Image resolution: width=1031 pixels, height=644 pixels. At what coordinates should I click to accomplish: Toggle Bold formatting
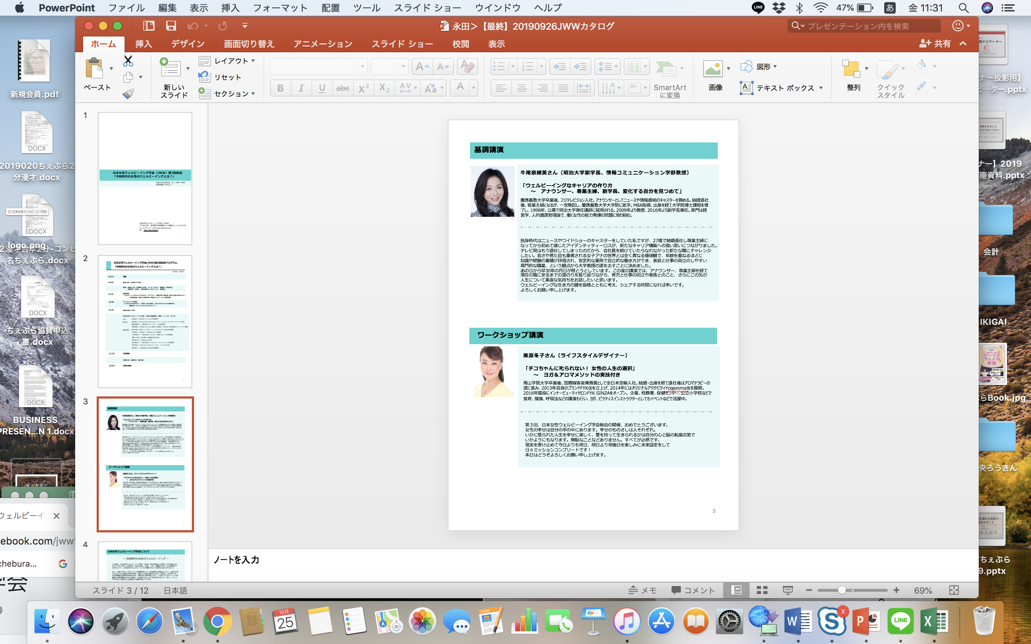280,88
